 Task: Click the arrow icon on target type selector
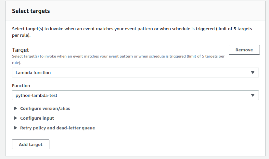coord(253,73)
